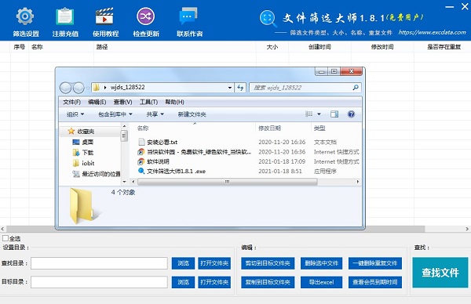Screen dimensions: 471x304
Task: Select 桌面 in navigation pane
Action: 83,142
